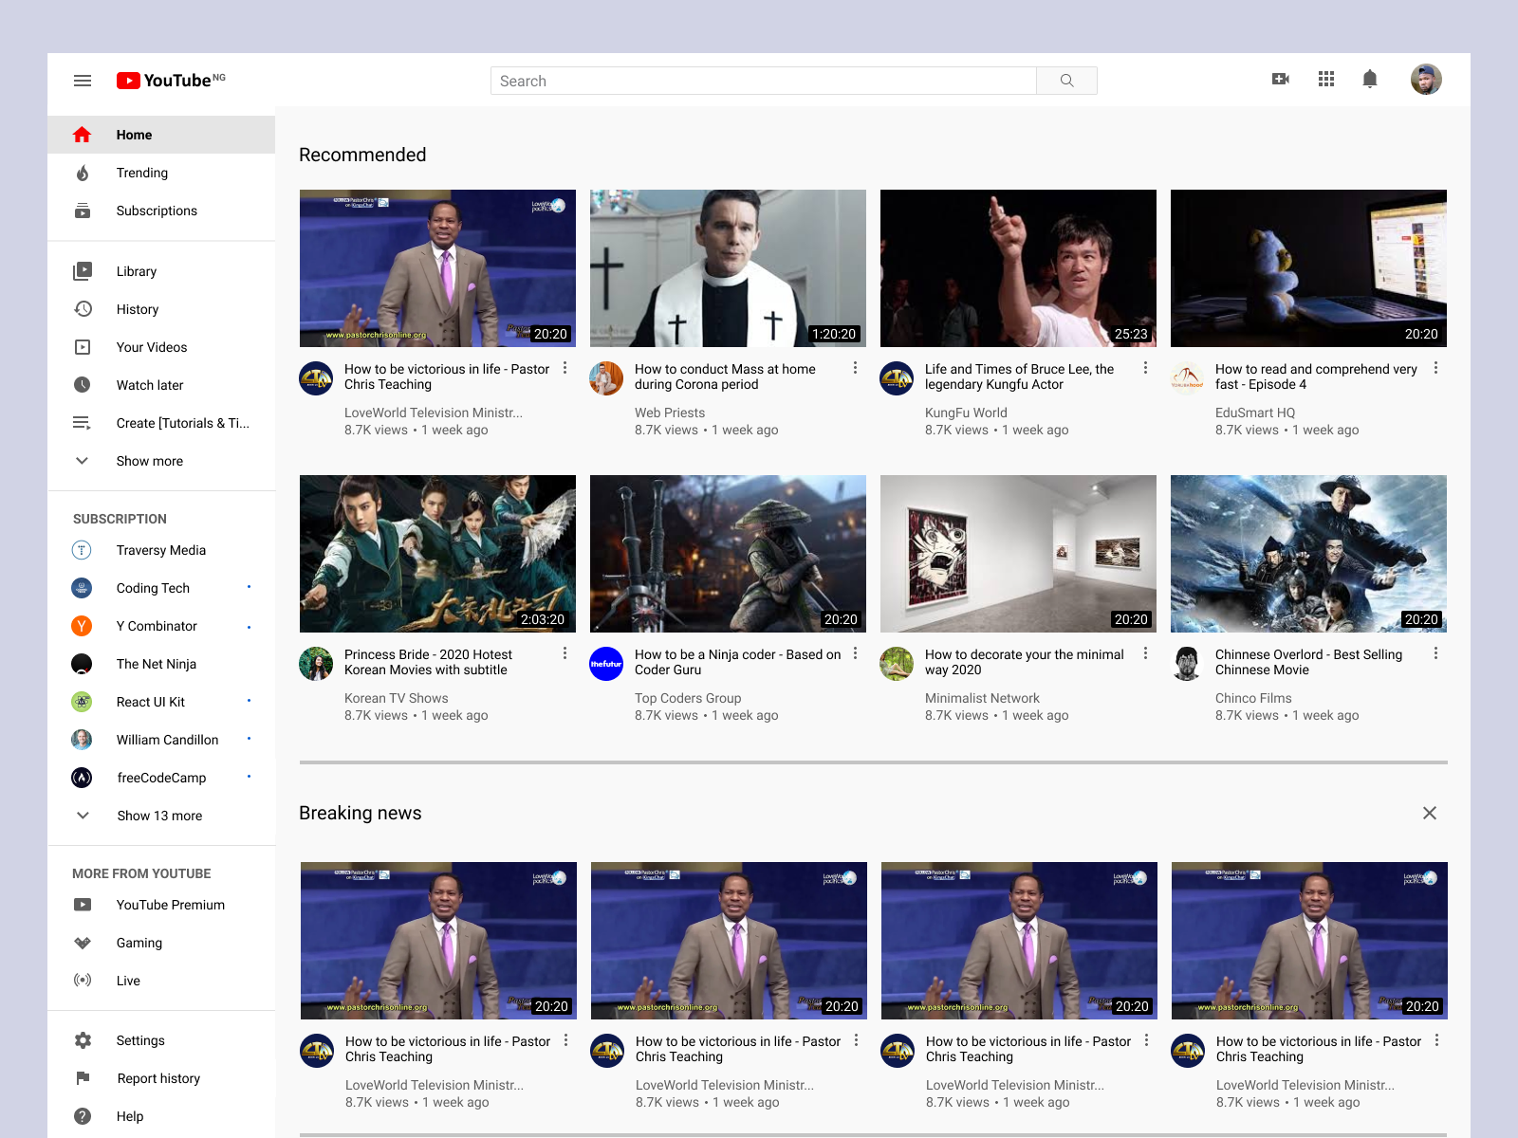Select the Gaming icon in sidebar
The height and width of the screenshot is (1138, 1518).
83,943
